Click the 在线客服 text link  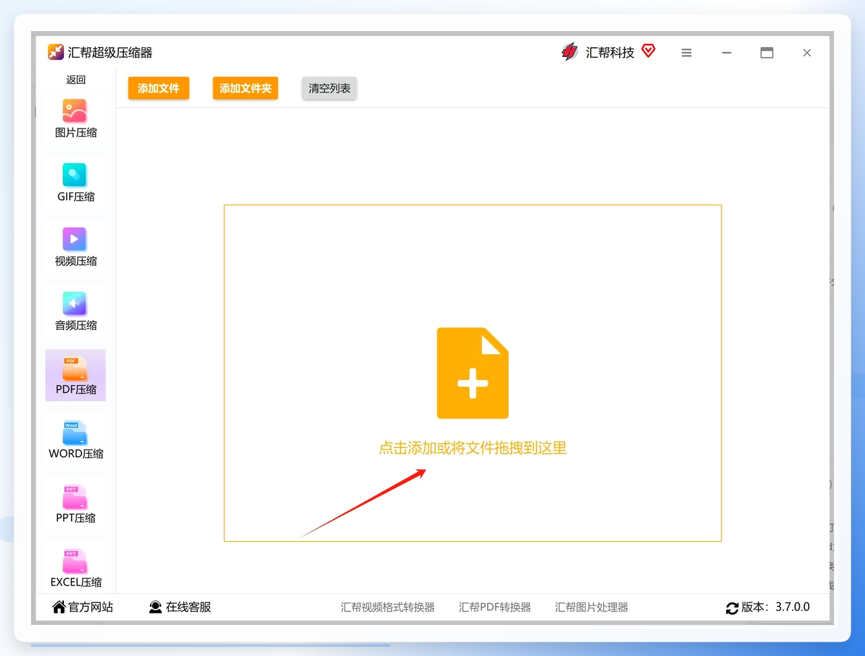(x=189, y=607)
